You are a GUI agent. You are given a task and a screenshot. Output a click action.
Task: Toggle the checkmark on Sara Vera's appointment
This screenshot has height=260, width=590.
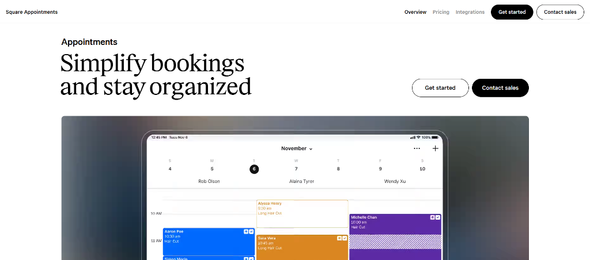pos(345,238)
